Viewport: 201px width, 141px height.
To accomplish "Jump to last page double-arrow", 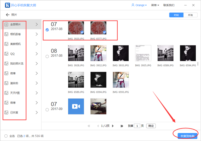I will pyautogui.click(x=122, y=126).
